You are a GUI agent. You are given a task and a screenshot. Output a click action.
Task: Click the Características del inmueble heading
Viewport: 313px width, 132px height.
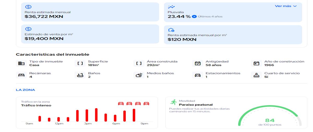point(52,54)
